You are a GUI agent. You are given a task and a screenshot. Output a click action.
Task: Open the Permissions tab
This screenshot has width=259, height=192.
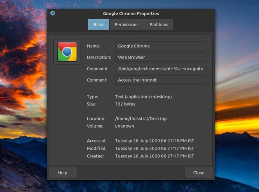pos(127,25)
